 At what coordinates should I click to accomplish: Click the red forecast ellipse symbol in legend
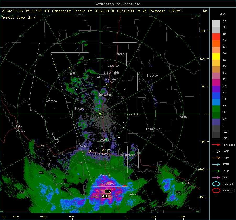point(216,190)
